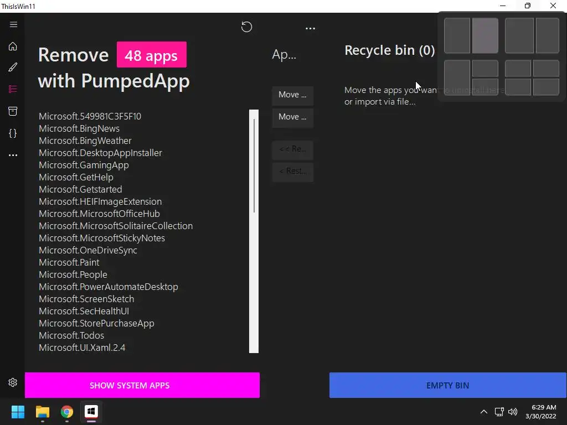Open the brush customization sidebar icon
The height and width of the screenshot is (425, 567).
[13, 67]
